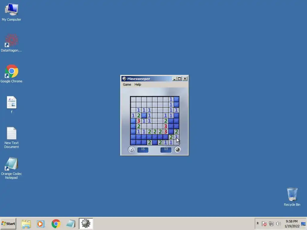Image resolution: width=307 pixels, height=230 pixels.
Task: Select the document file named f
Action: (12, 105)
